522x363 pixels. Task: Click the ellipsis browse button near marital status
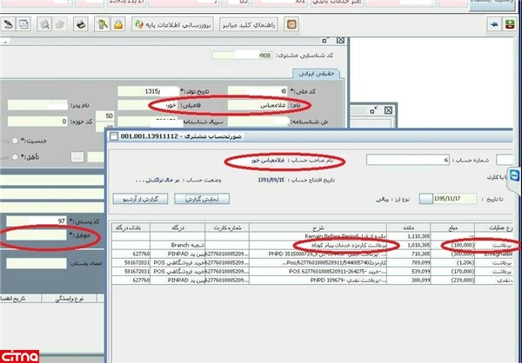point(77,157)
